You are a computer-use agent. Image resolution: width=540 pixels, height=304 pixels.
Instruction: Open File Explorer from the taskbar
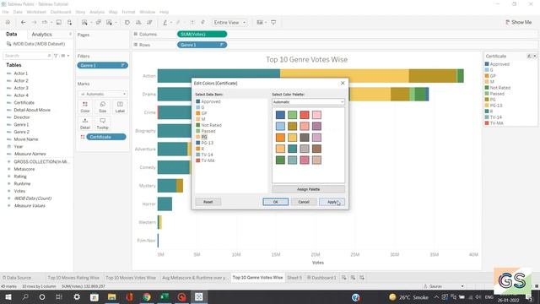pos(111,296)
